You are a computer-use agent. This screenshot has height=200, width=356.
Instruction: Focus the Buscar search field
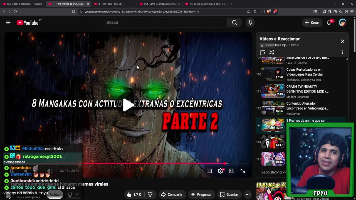[x=165, y=22]
